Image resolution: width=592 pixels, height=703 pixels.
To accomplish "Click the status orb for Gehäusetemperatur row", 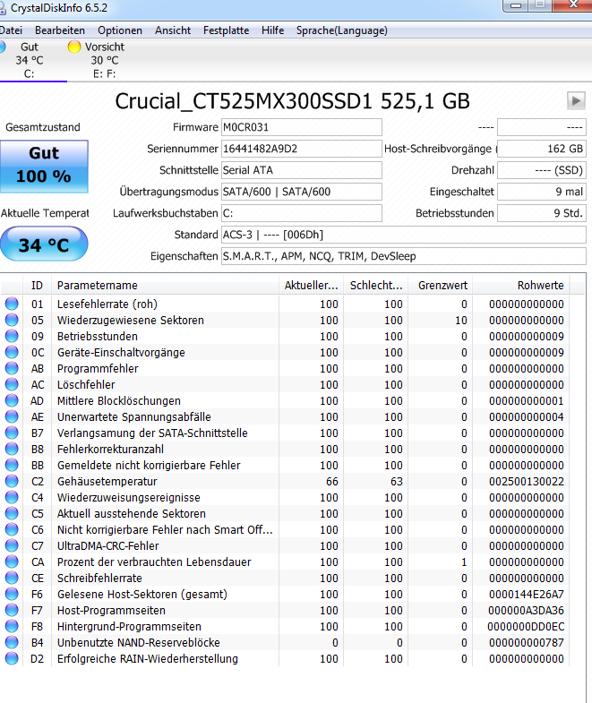I will pos(12,481).
